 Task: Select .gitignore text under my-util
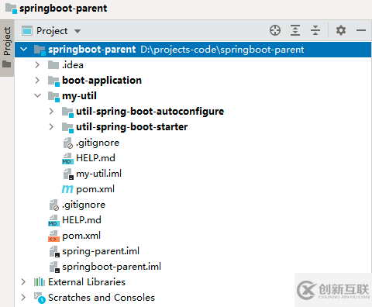(98, 143)
